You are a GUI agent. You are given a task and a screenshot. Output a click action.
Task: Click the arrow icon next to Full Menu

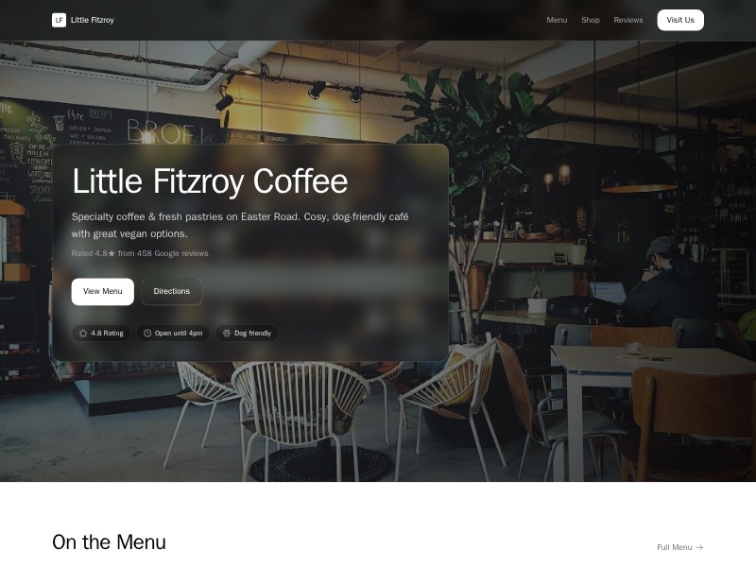click(x=699, y=547)
